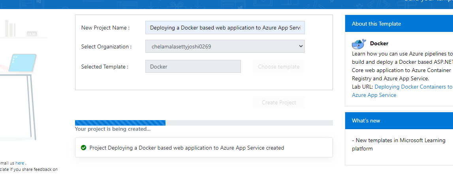
Task: Open the Select Organization dropdown
Action: coord(225,46)
